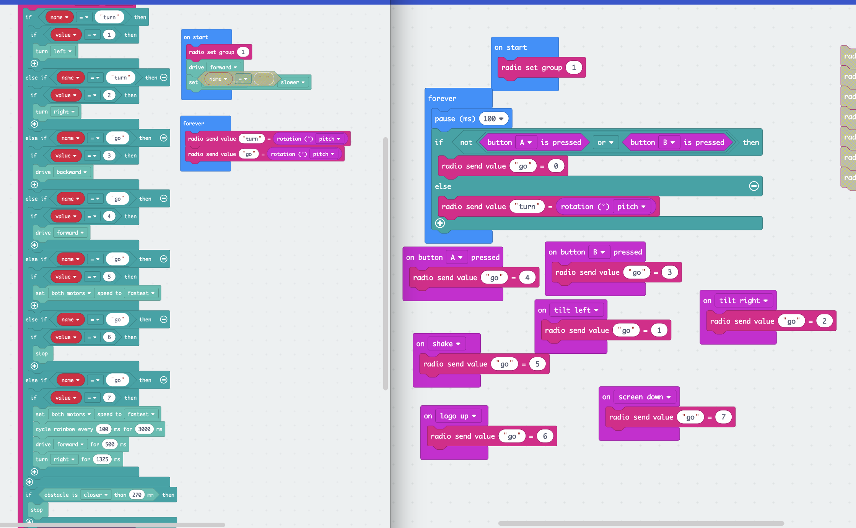The image size is (856, 528).
Task: Click plus icon below the turn left block
Action: click(x=34, y=63)
